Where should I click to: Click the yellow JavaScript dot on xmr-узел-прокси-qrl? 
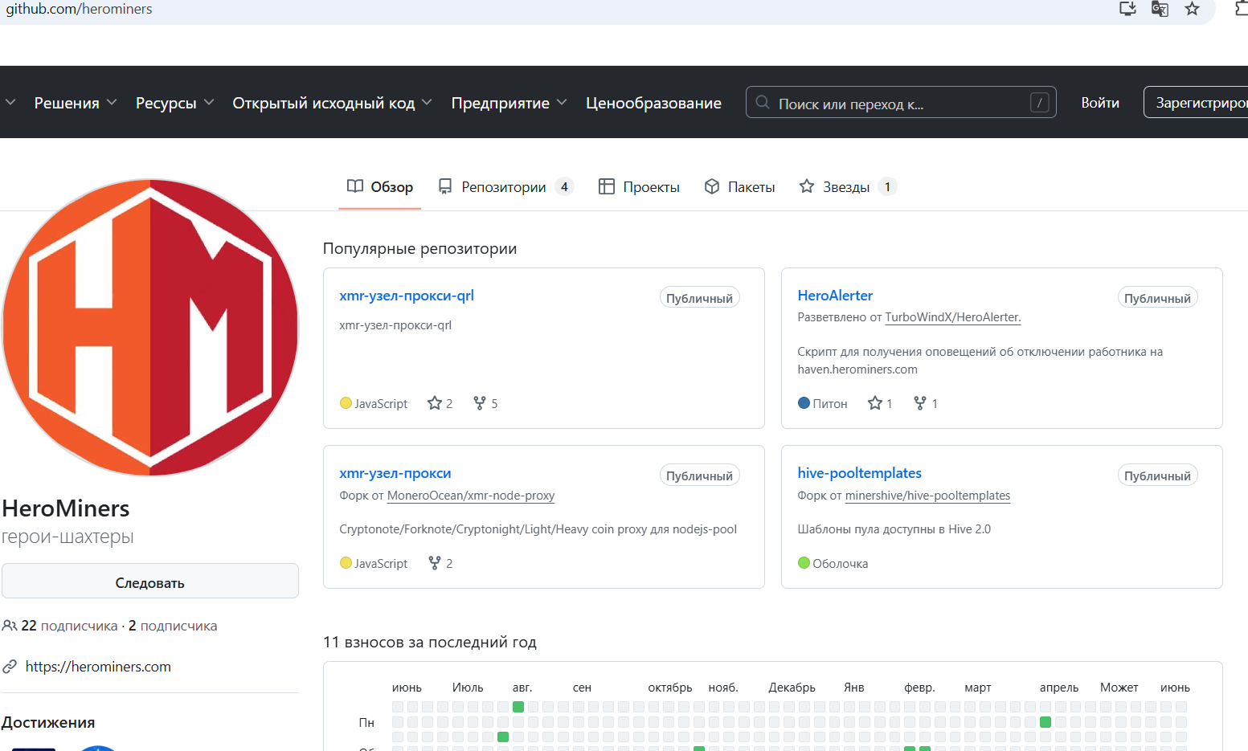point(346,403)
